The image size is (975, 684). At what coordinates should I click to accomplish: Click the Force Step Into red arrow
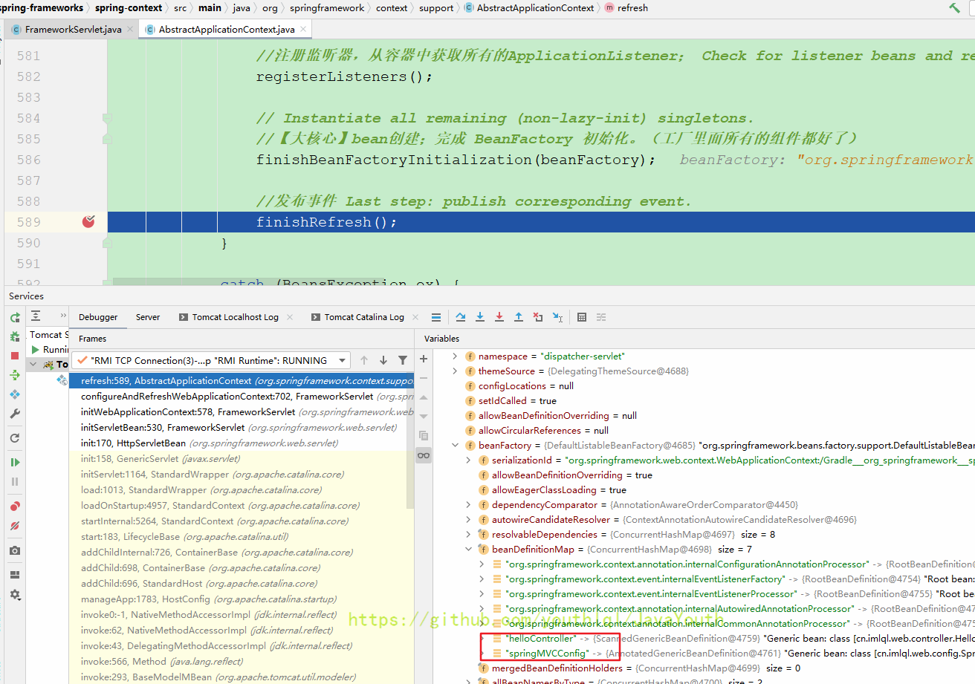click(499, 317)
